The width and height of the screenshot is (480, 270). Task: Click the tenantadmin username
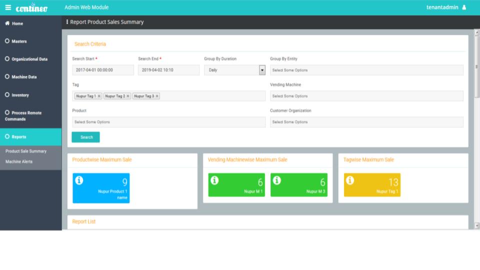coord(442,7)
